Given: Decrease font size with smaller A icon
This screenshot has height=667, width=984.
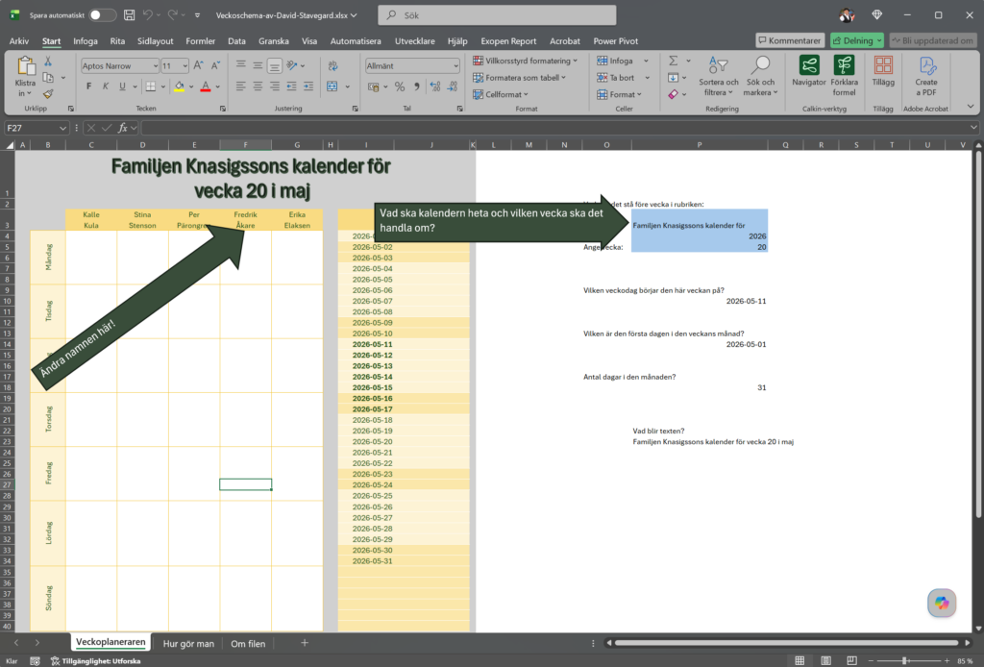Looking at the screenshot, I should (x=215, y=65).
